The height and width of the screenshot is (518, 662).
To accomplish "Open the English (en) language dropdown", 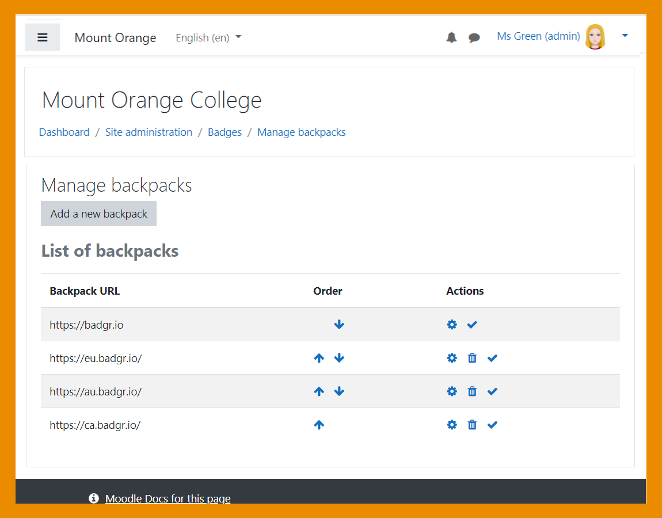I will coord(208,37).
